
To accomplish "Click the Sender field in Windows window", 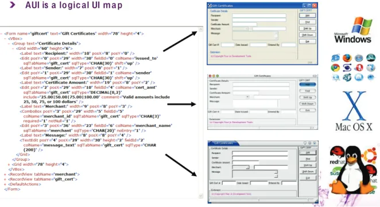I will (259, 20).
